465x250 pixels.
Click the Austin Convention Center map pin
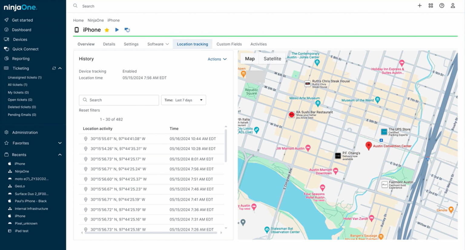pos(368,146)
